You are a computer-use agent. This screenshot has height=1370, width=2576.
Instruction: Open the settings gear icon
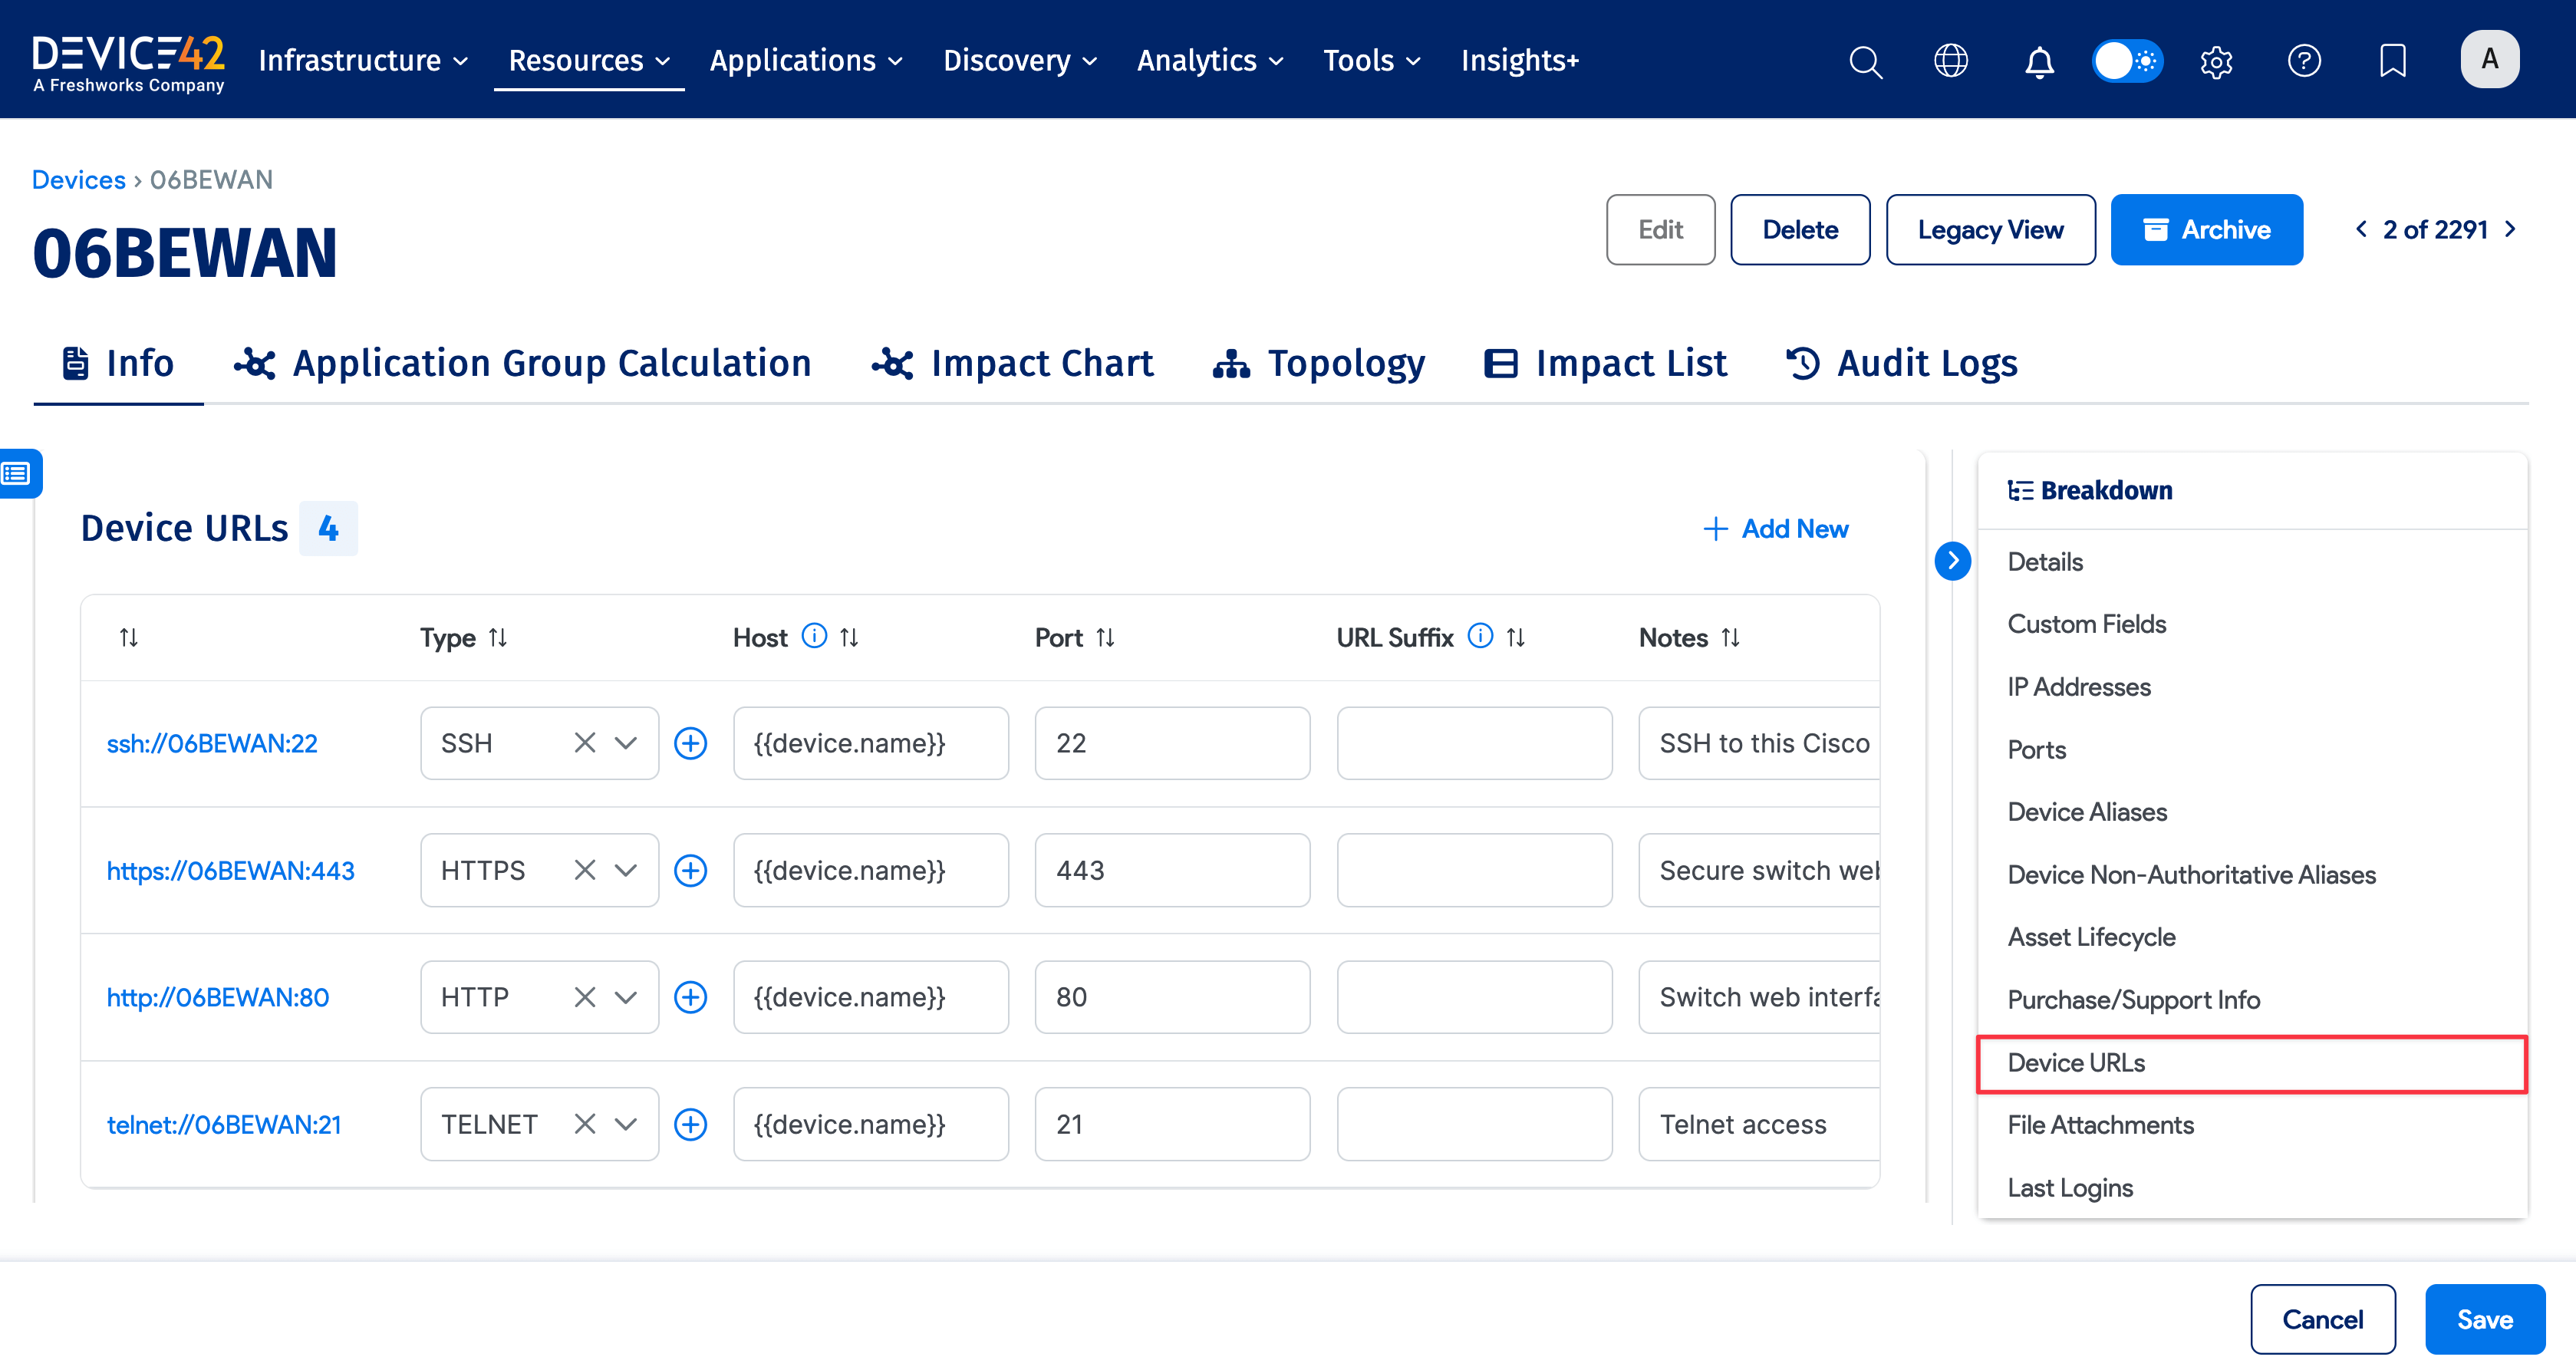click(2216, 61)
